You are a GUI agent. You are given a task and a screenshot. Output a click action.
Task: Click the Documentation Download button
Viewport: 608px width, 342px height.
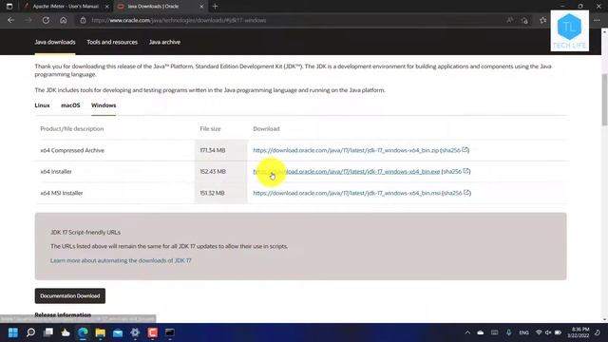click(69, 295)
